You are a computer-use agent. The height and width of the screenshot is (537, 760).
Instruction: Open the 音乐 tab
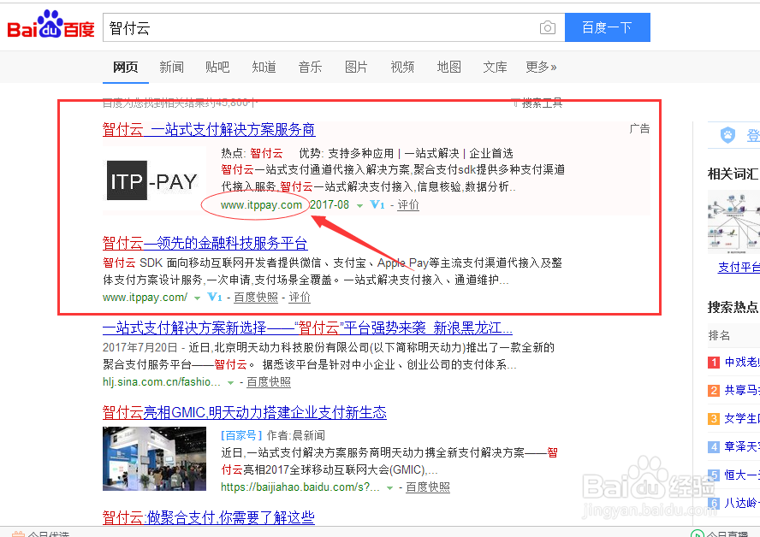pyautogui.click(x=310, y=67)
